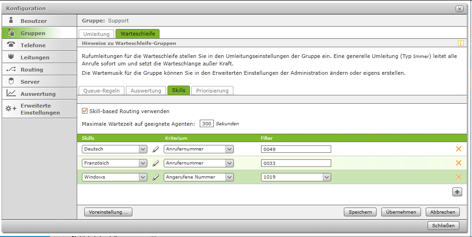472x237 pixels.
Task: Open the info hint icon
Action: 461,43
